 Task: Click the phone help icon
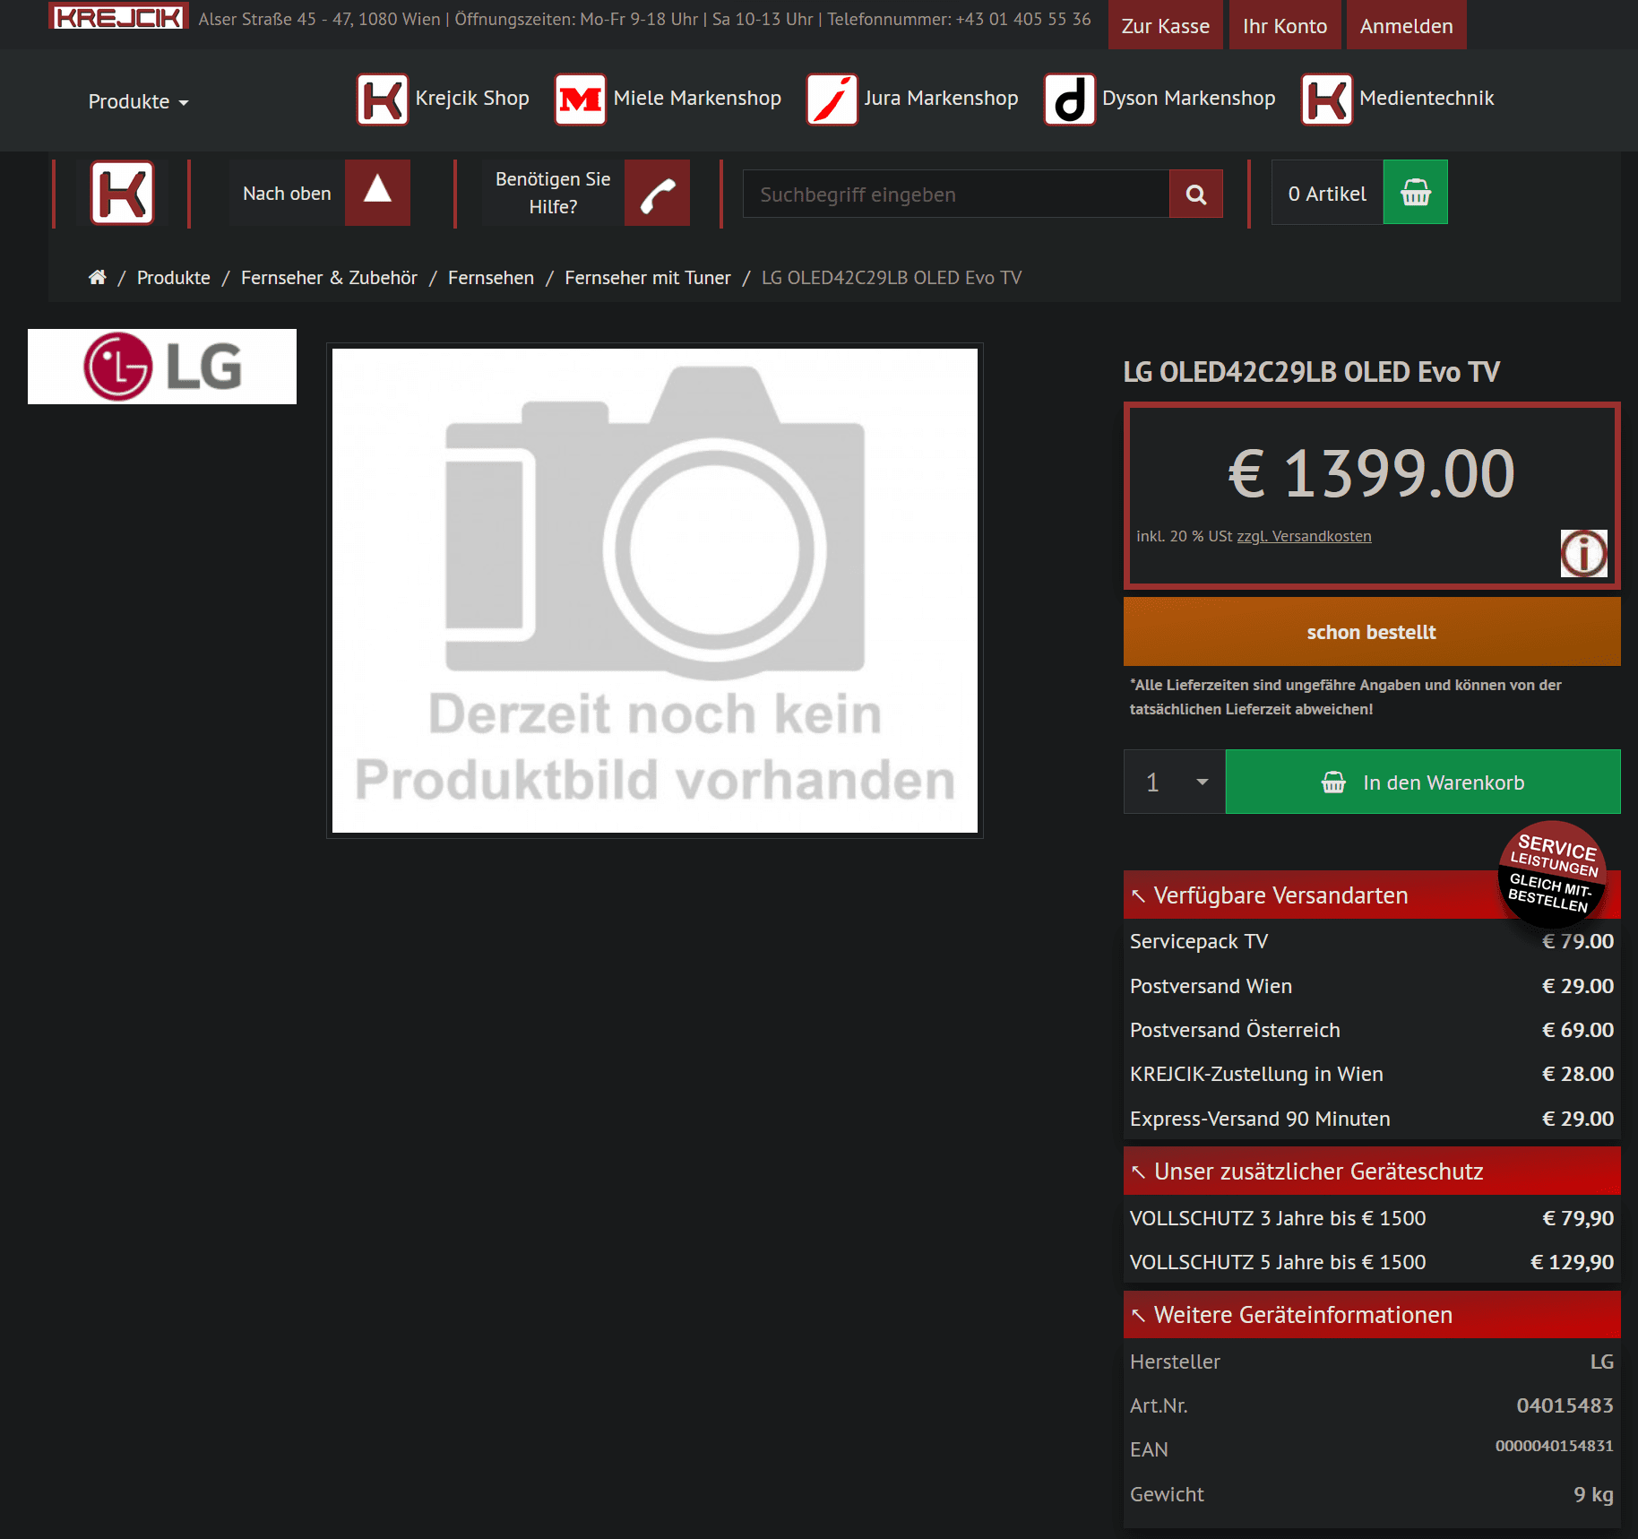click(657, 193)
